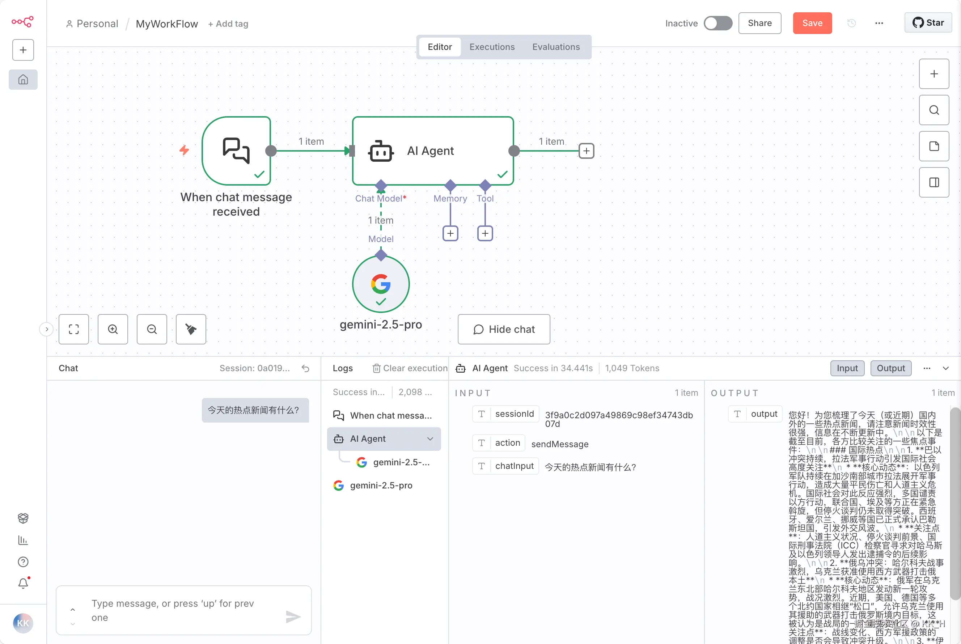Toggle the Output panel view
This screenshot has height=644, width=961.
[x=890, y=368]
